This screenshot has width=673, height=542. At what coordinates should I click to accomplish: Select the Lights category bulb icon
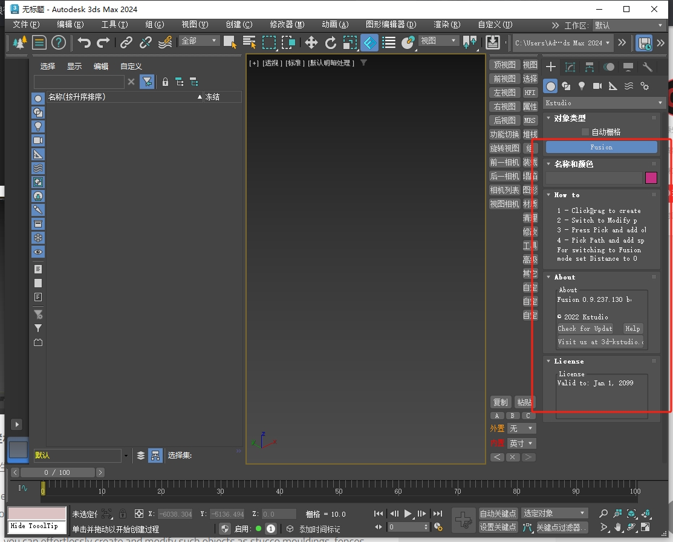tap(582, 87)
